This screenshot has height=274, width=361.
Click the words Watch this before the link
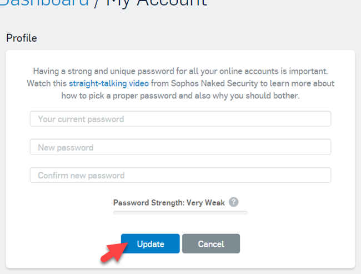(47, 83)
